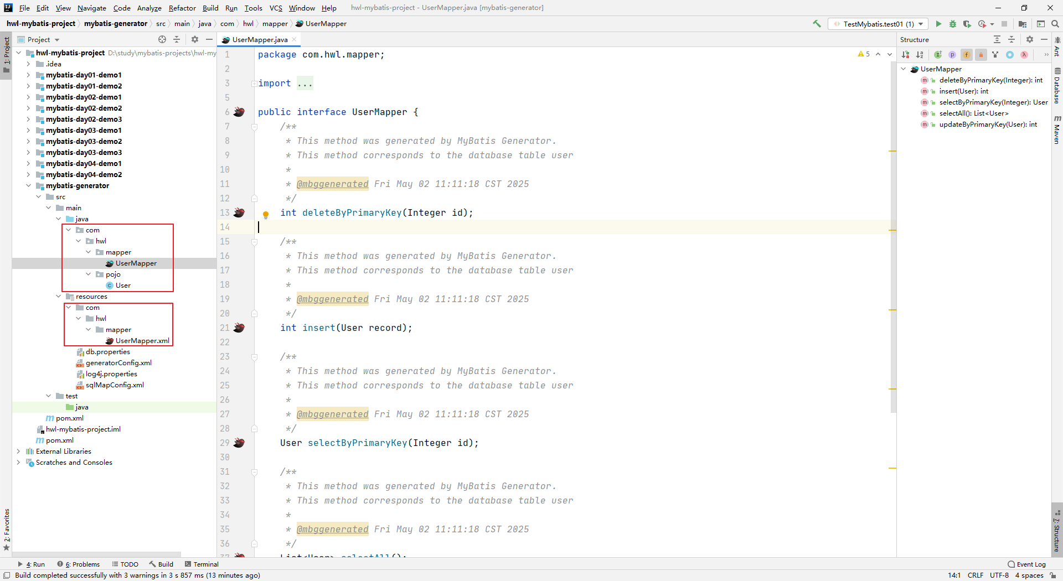This screenshot has width=1063, height=581.
Task: Toggle Show Inherited in Structure
Action: [938, 55]
